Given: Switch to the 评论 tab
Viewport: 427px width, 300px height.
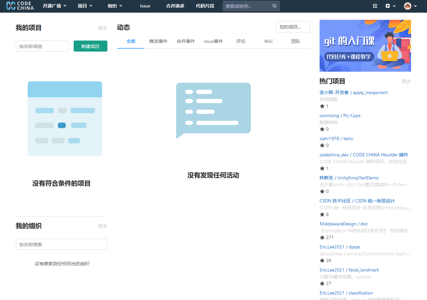Looking at the screenshot, I should click(x=241, y=42).
